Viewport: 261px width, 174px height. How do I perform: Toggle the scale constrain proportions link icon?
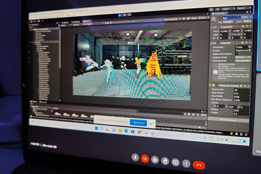214,38
